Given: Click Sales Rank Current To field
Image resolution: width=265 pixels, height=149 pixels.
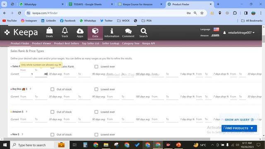Looking at the screenshot, I should (41, 74).
